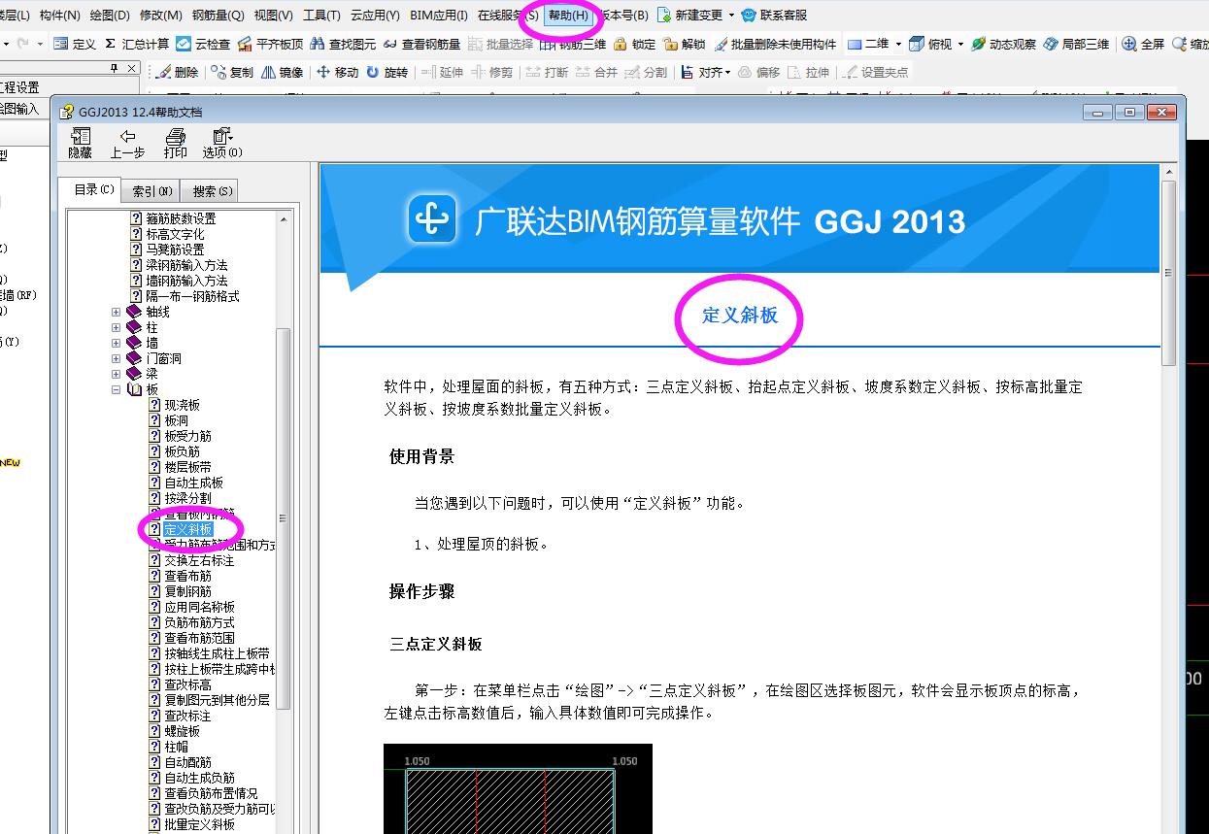Open 绘图(D) menu
1209x834 pixels.
109,16
